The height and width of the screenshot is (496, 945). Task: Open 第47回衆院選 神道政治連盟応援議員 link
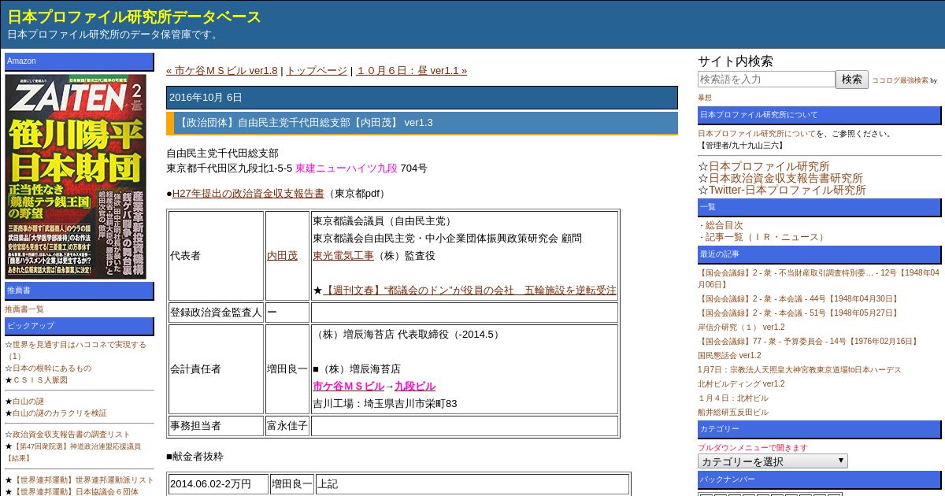pyautogui.click(x=73, y=452)
